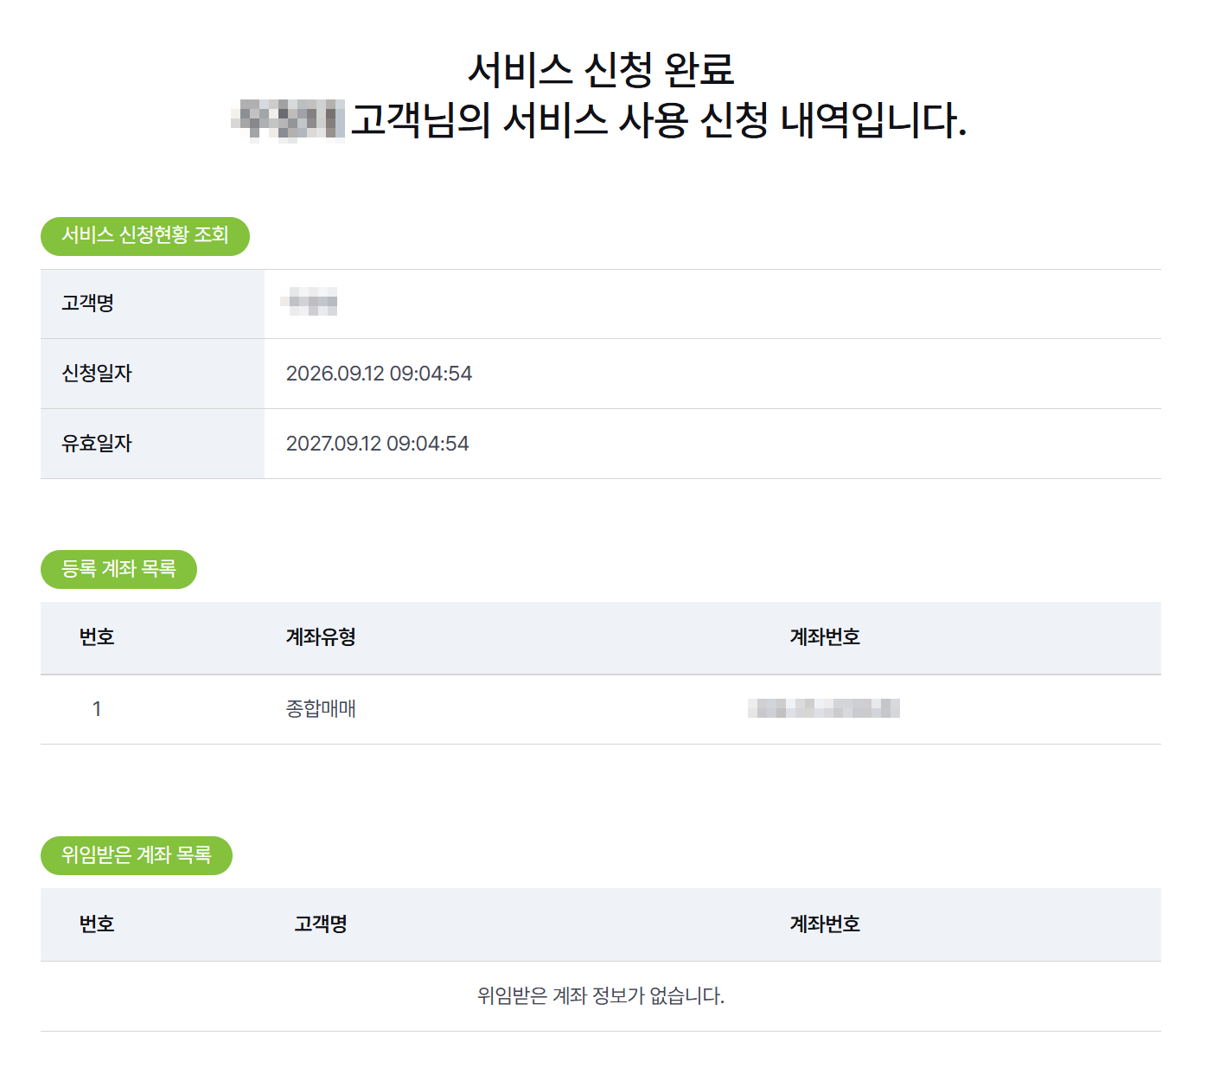Select the 2026.09.12 09:04:54 application date
Image resolution: width=1213 pixels, height=1068 pixels.
(x=379, y=374)
